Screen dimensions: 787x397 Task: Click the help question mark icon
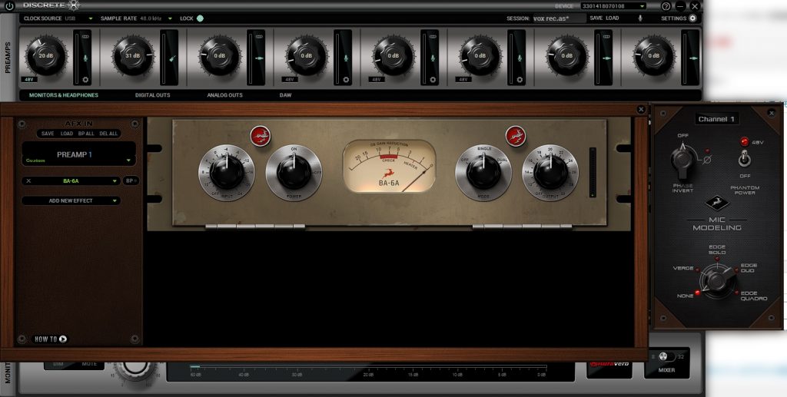pos(666,6)
